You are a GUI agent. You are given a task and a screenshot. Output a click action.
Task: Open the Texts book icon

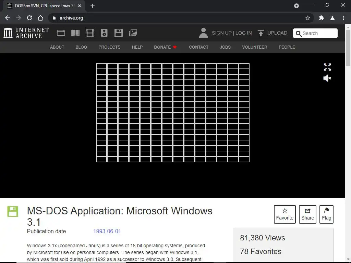pos(75,33)
